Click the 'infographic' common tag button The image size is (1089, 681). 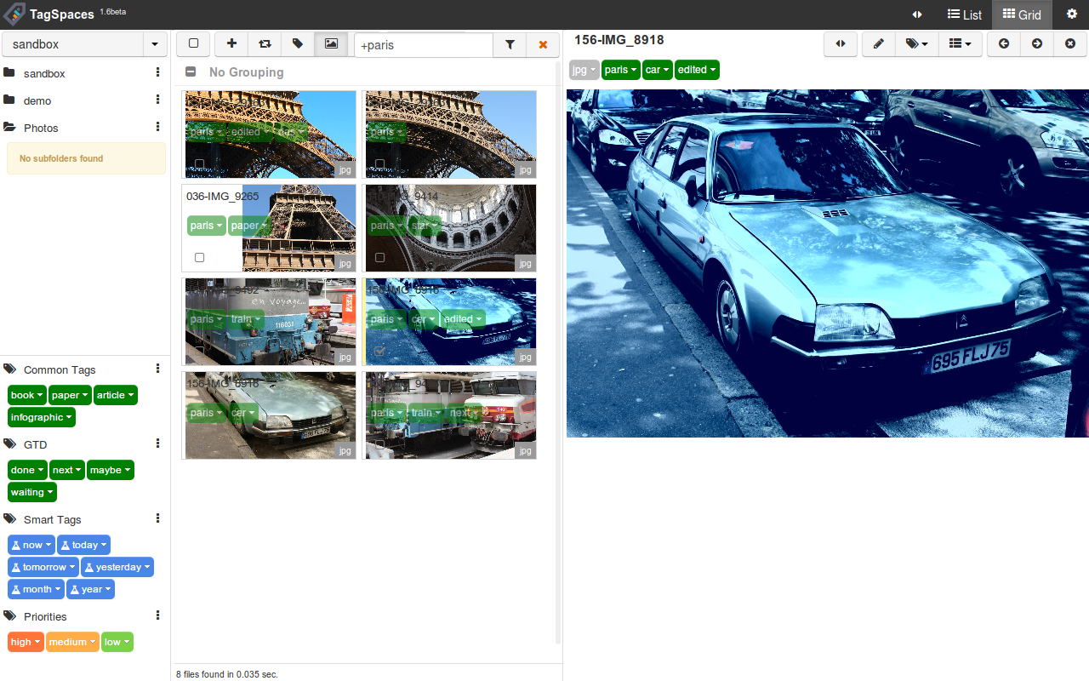point(41,417)
